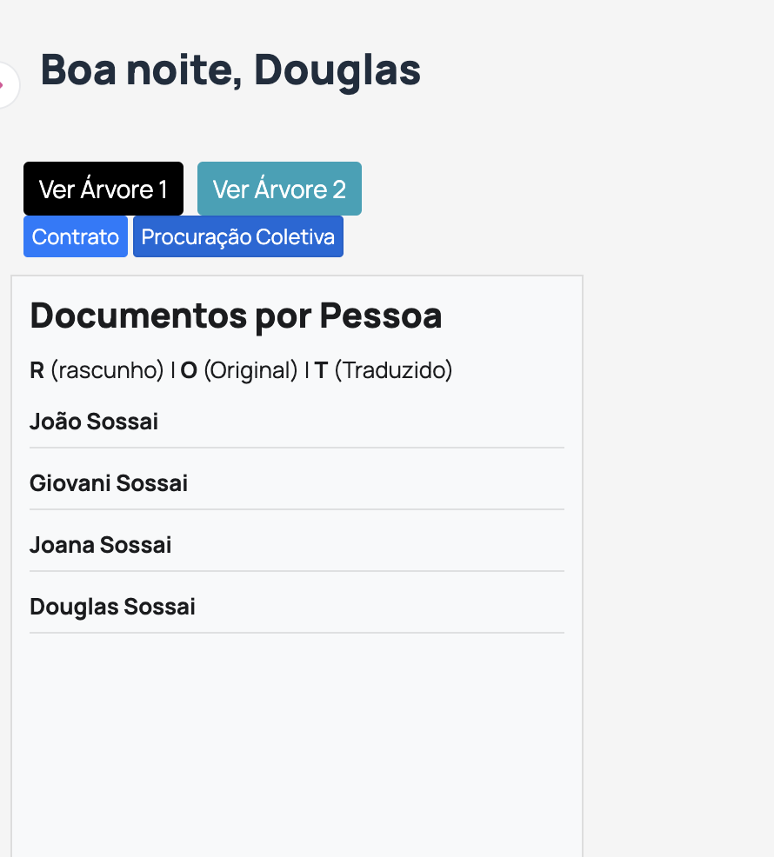Click the divider line under Douglas Sossai
This screenshot has width=774, height=857.
click(x=297, y=633)
